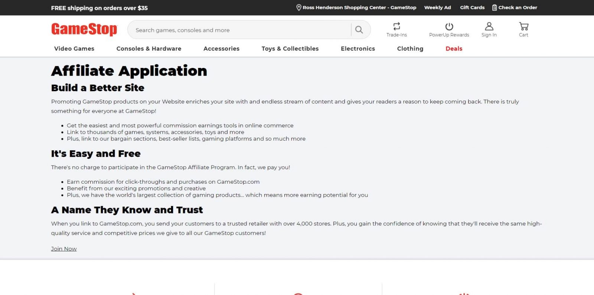The height and width of the screenshot is (295, 594).
Task: Visit the Gift Cards link
Action: (472, 7)
